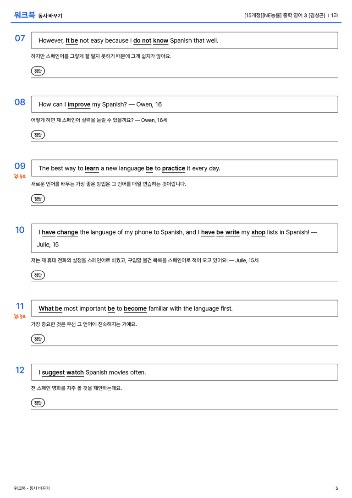Click the 정답 badge under question 11

tap(38, 339)
